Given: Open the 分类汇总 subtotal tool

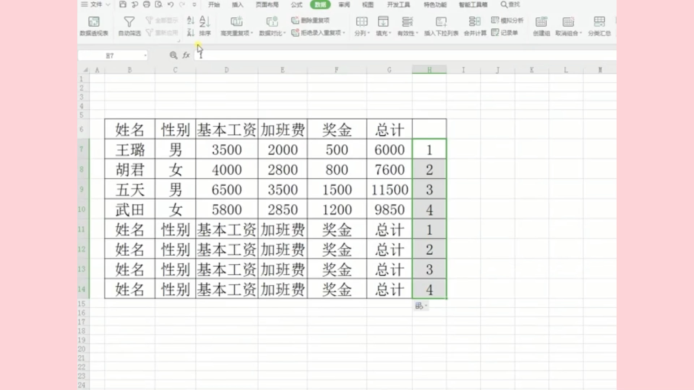Looking at the screenshot, I should [599, 26].
